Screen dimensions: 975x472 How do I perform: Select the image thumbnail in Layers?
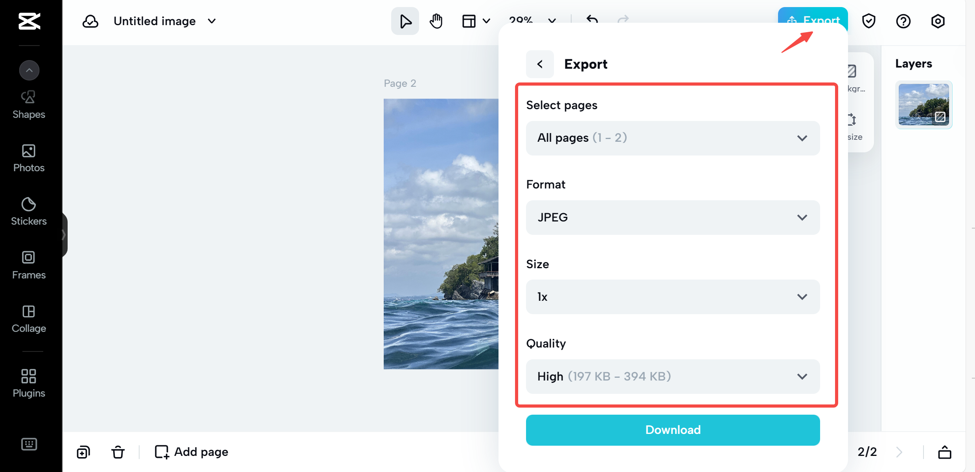[x=924, y=104]
